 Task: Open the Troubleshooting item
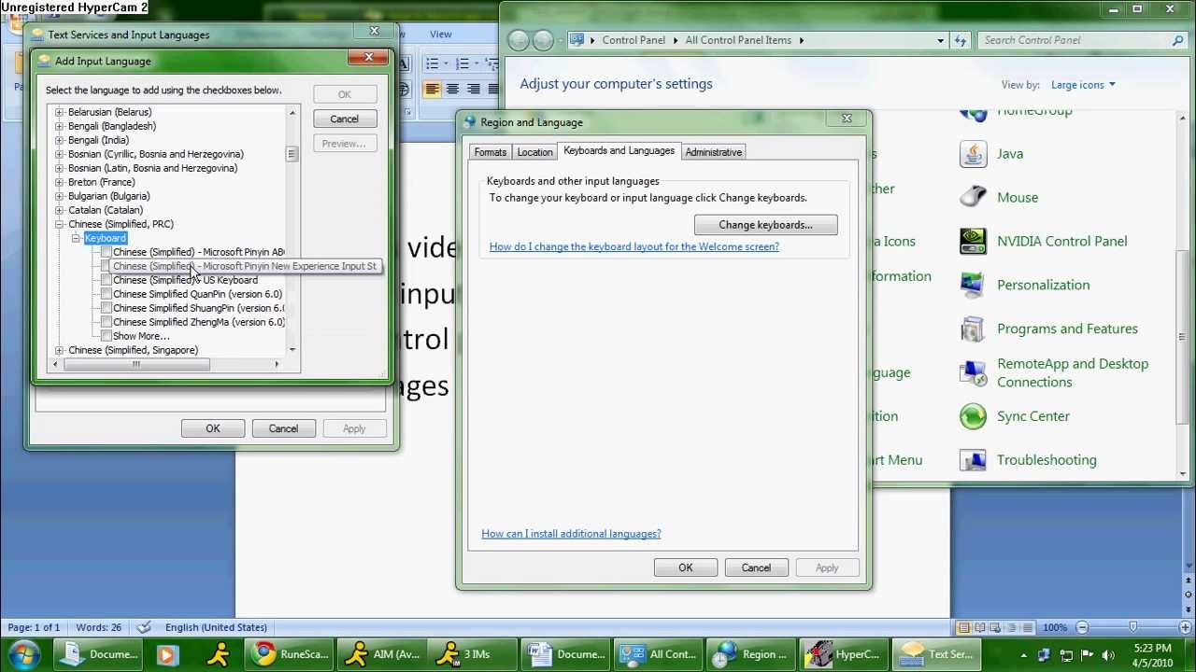(x=1028, y=460)
